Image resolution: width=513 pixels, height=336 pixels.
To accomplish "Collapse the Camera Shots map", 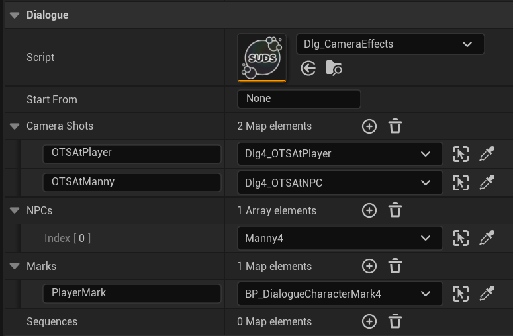I will tap(15, 126).
